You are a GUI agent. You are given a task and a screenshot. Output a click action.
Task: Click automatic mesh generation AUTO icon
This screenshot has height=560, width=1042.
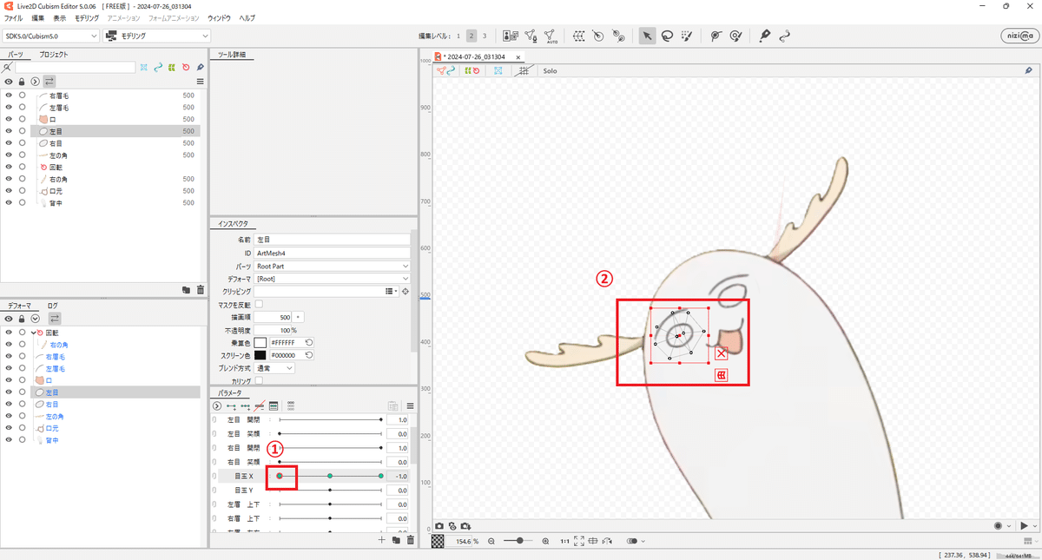551,36
